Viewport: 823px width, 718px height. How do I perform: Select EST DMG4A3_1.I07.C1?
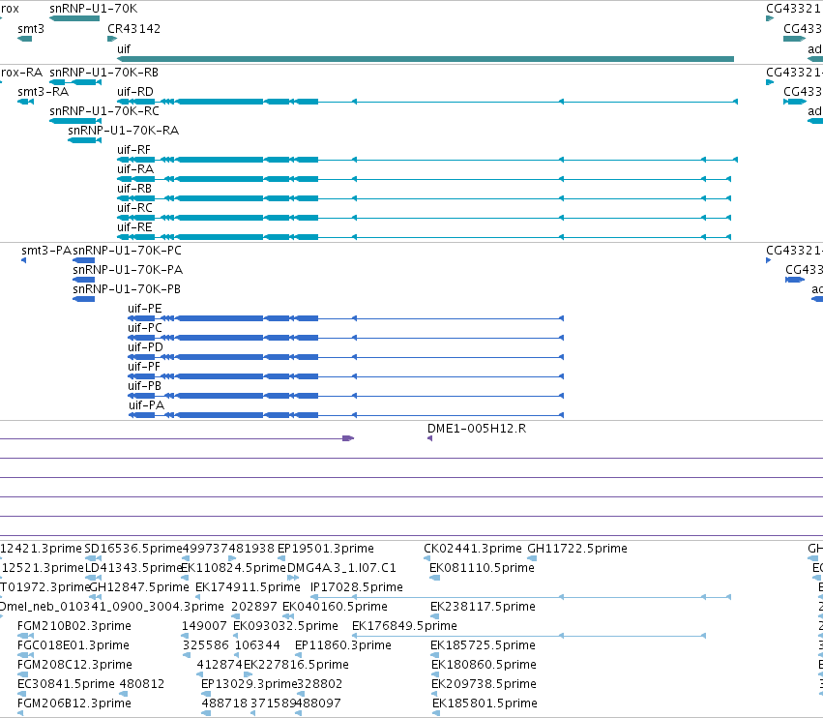point(293,578)
